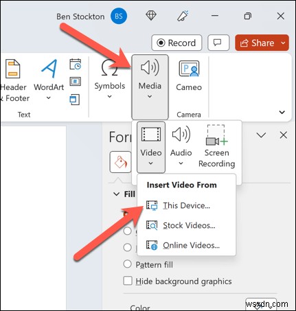
Task: Select the Pattern fill radio button
Action: pos(127,264)
